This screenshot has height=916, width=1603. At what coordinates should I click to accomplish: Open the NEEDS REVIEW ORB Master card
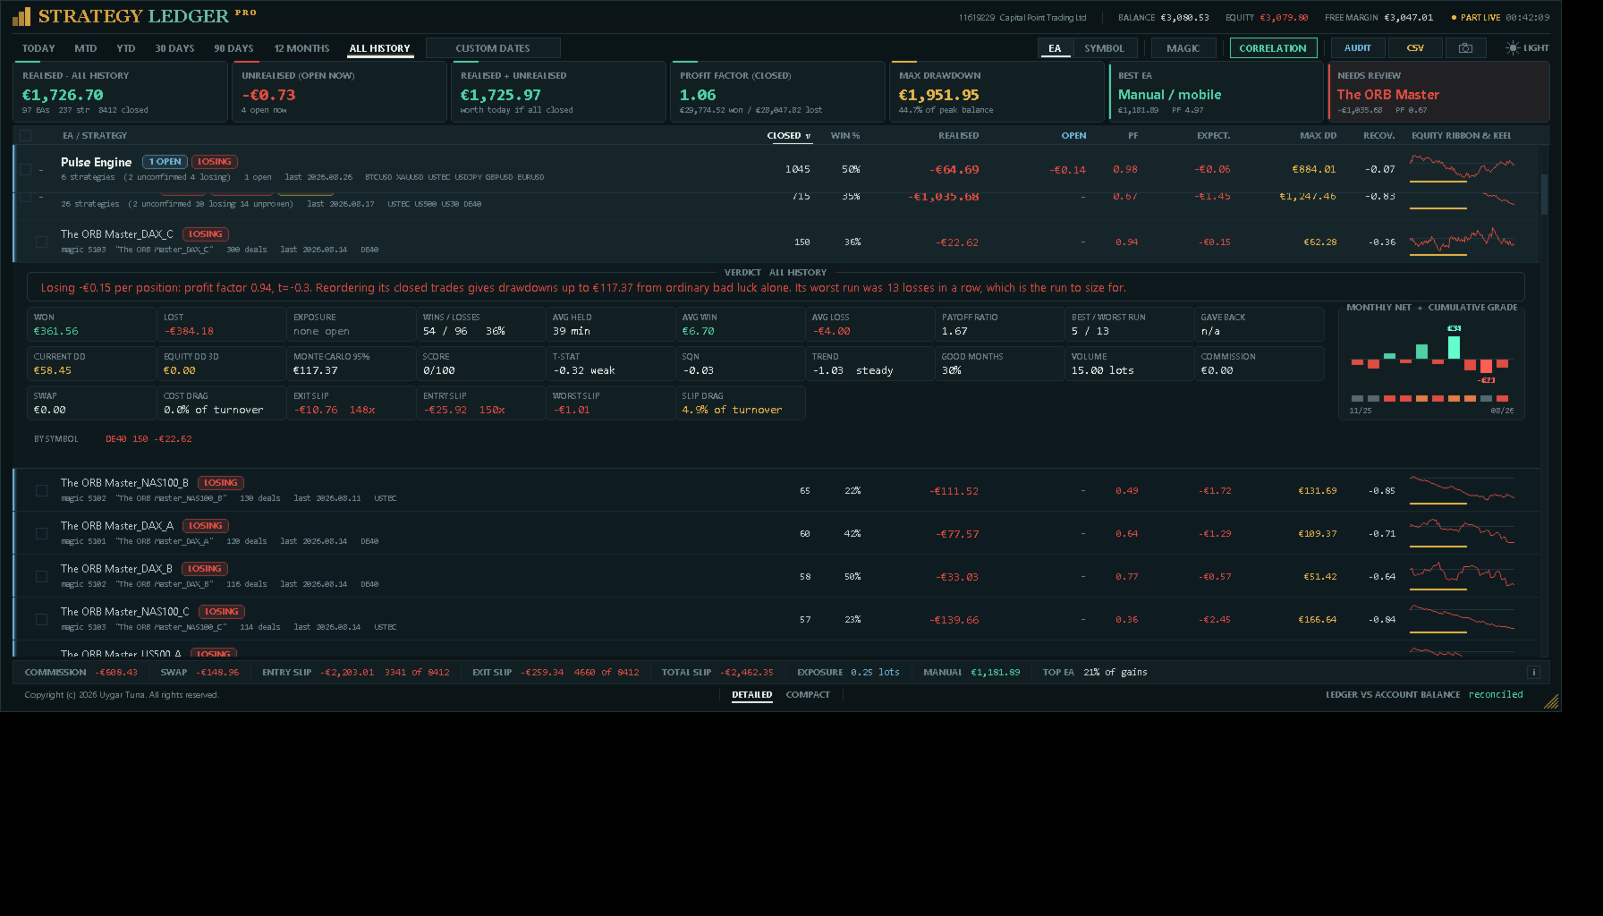[1438, 91]
